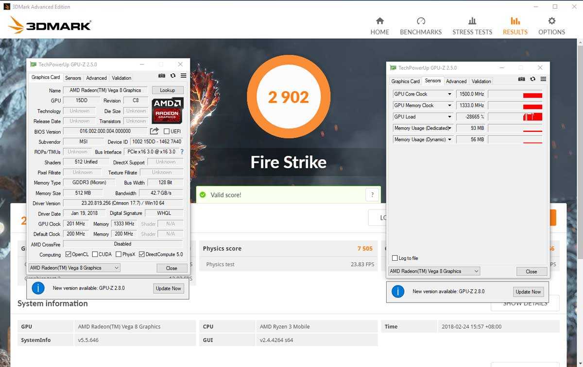Click Close button in left GPU-Z window

click(x=171, y=268)
